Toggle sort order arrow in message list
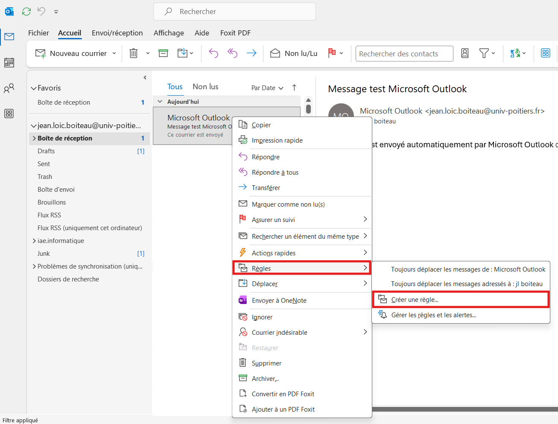This screenshot has width=558, height=424. click(294, 88)
